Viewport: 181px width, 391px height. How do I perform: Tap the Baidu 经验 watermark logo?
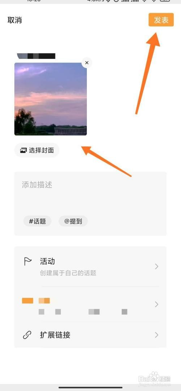click(x=155, y=378)
